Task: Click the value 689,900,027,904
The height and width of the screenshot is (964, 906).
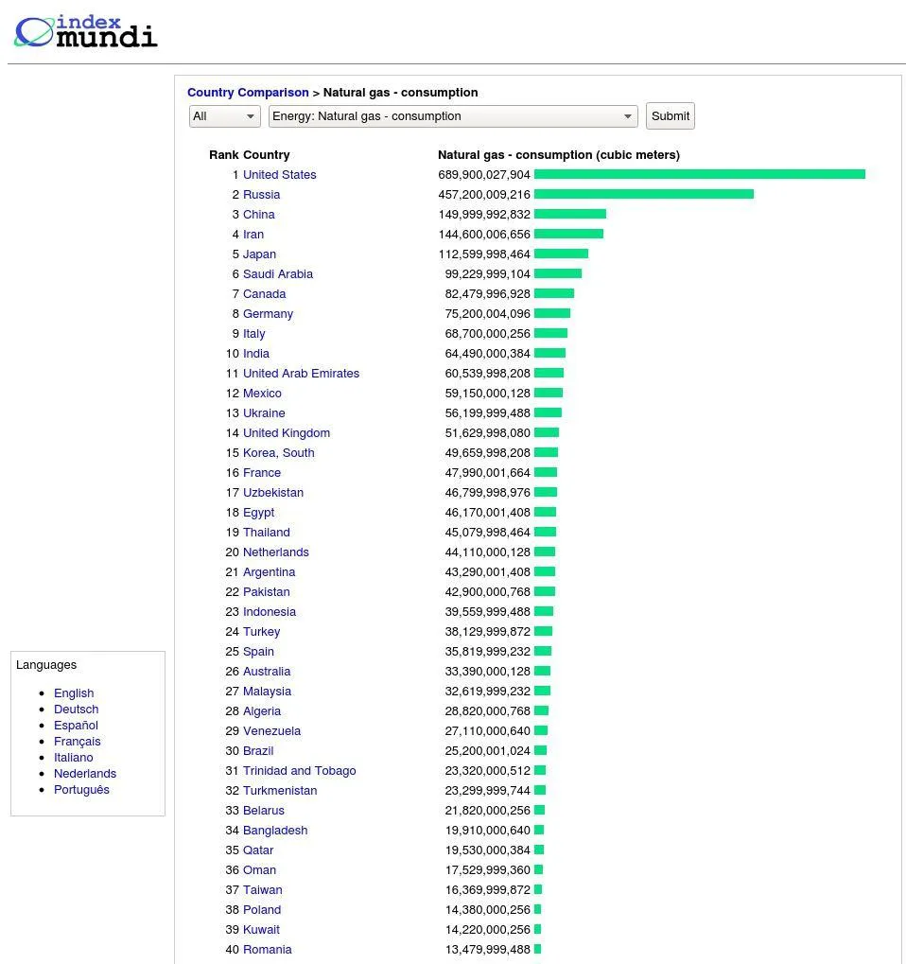Action: point(483,175)
